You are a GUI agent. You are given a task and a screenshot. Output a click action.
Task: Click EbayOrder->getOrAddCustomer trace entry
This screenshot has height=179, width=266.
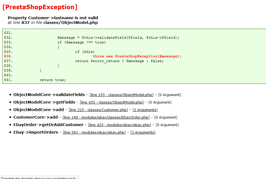48,125
